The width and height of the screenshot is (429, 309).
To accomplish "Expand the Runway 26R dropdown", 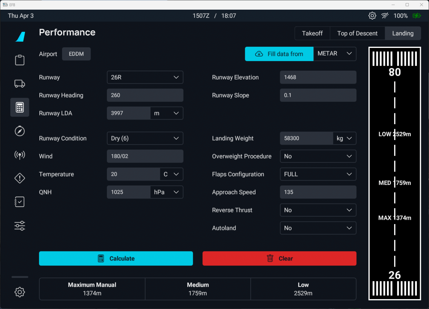I will 145,77.
